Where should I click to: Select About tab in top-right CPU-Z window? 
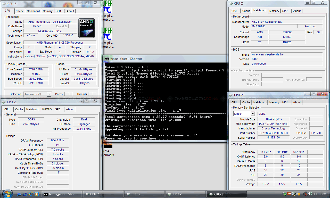tap(297, 11)
